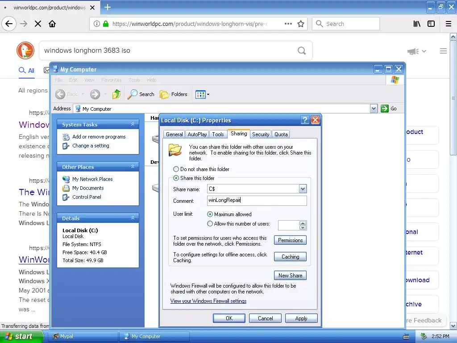Image resolution: width=457 pixels, height=343 pixels.
Task: Click green padlock security icon
Action: [106, 24]
